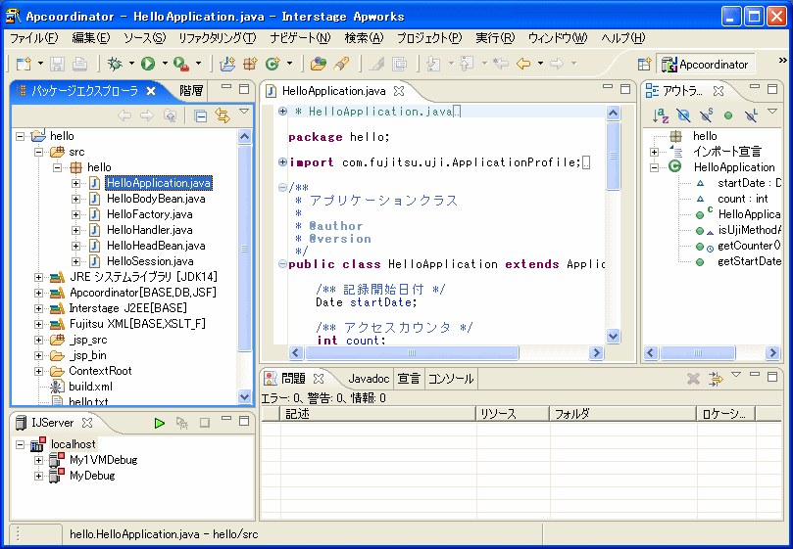Expand the HelloBodyBean.java node
The image size is (793, 549).
point(75,199)
